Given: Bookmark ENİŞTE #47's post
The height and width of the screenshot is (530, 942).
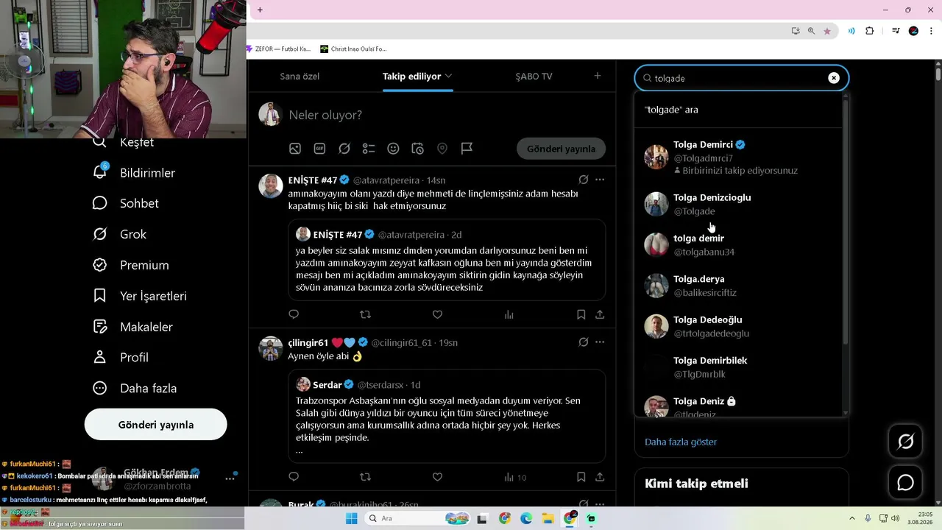Looking at the screenshot, I should [x=581, y=314].
